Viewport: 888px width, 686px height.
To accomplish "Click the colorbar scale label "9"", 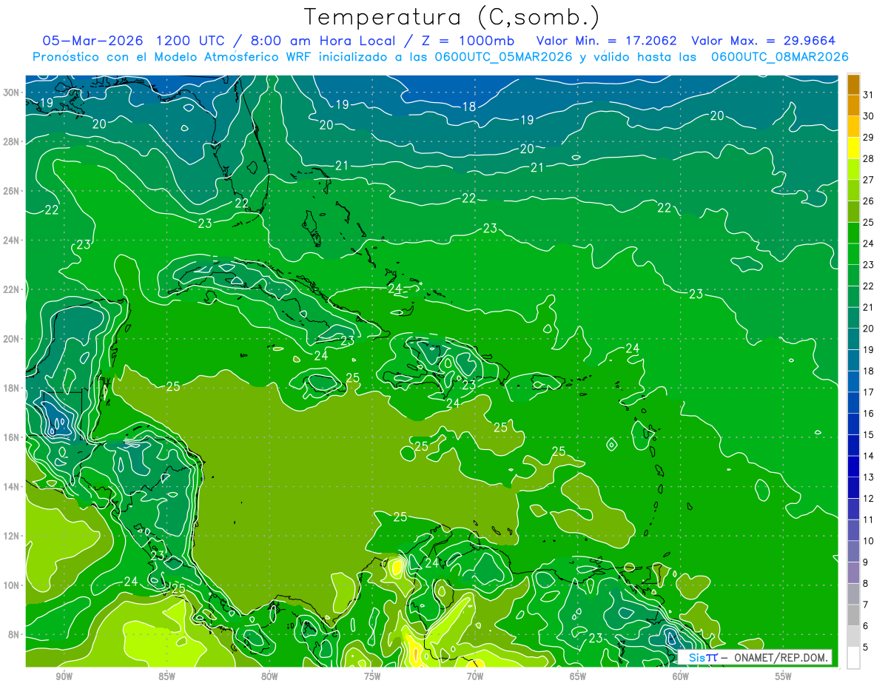I will coord(867,562).
